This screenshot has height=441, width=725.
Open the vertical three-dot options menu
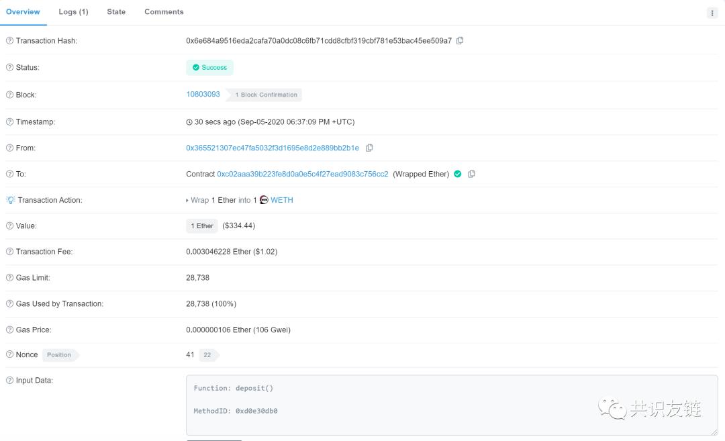point(712,13)
